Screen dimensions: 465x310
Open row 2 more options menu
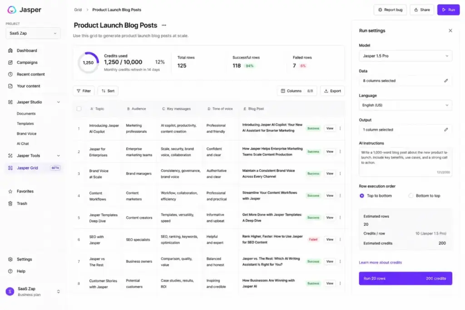click(x=340, y=152)
